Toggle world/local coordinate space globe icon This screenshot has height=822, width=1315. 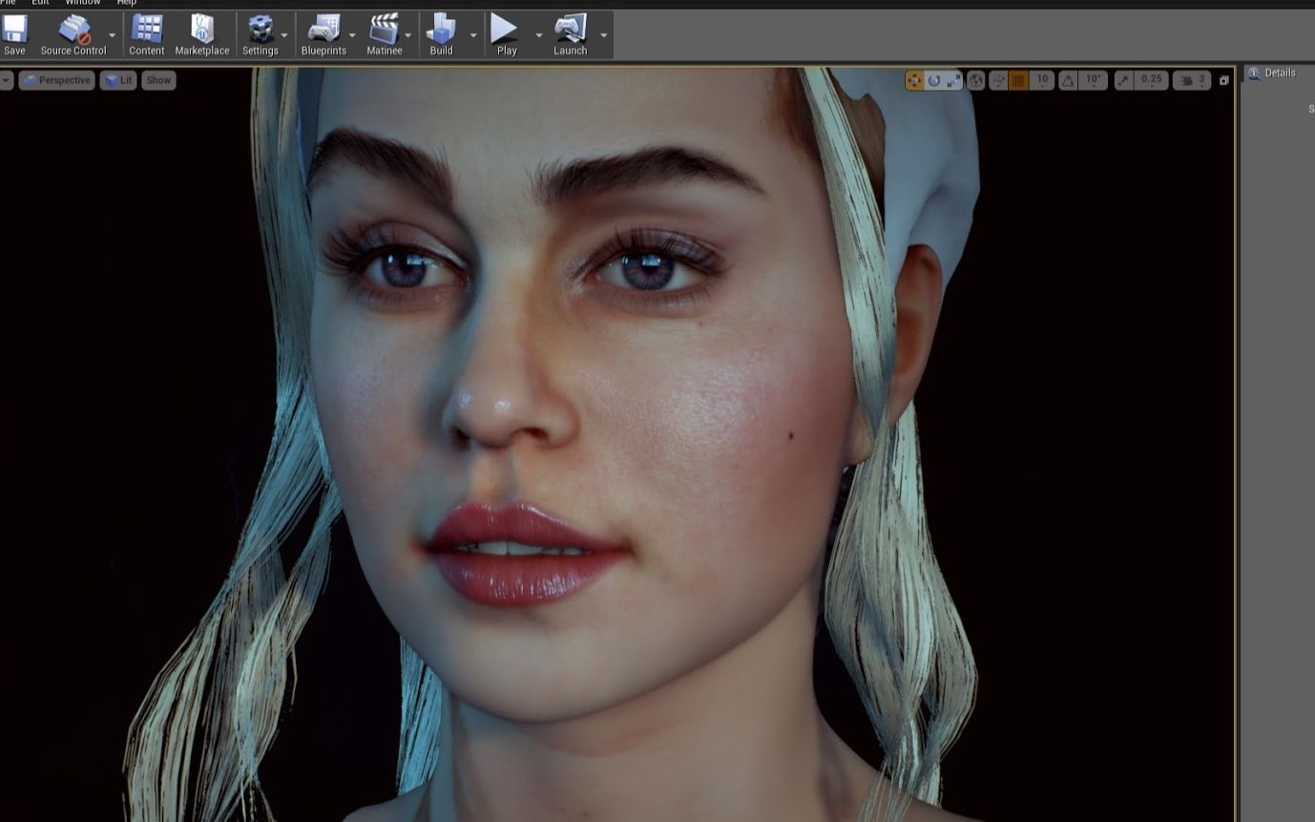pos(976,81)
